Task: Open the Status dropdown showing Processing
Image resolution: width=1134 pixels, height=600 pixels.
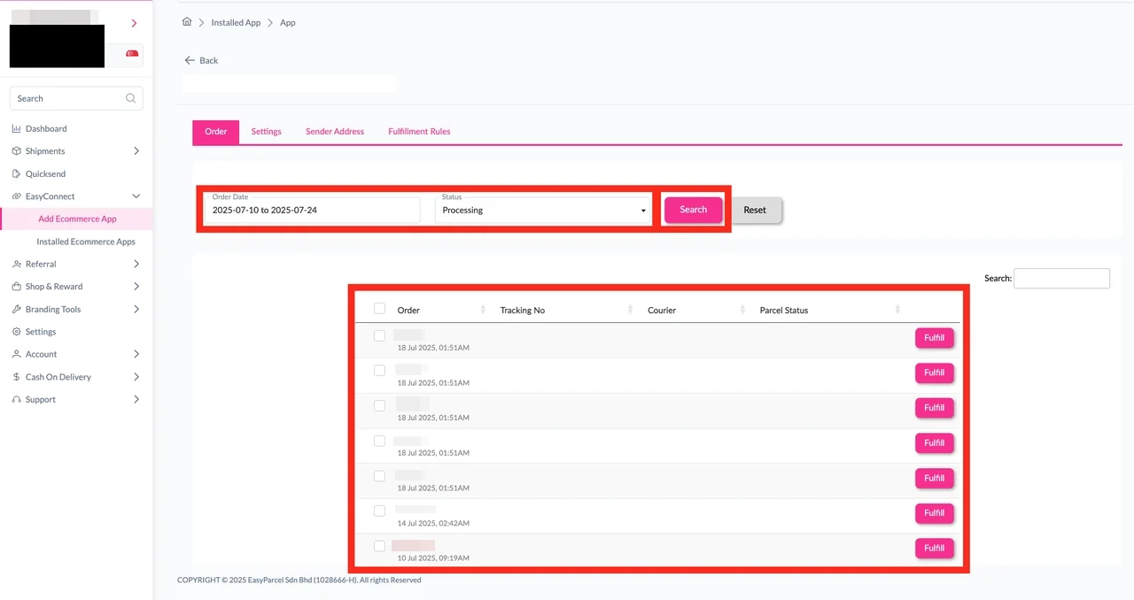Action: [543, 210]
